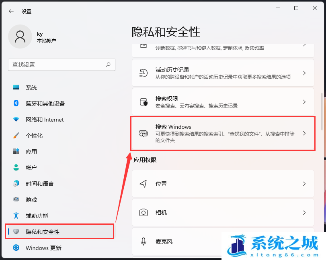Screen dimensions: 326x260
Task: Click the apps icon beside 应用
Action: click(x=16, y=151)
